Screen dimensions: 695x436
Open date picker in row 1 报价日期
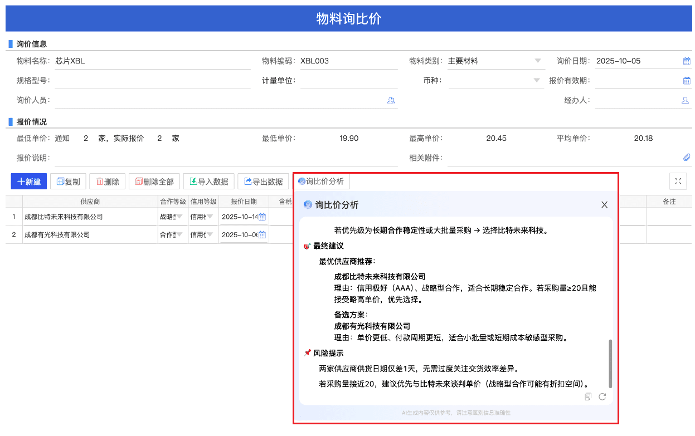point(262,217)
